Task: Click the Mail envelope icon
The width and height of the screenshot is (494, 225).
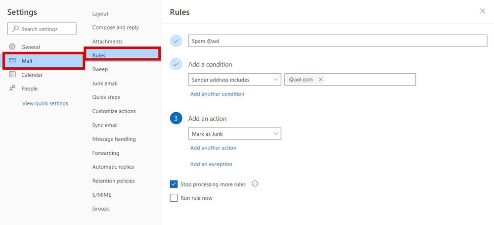Action: tap(12, 61)
